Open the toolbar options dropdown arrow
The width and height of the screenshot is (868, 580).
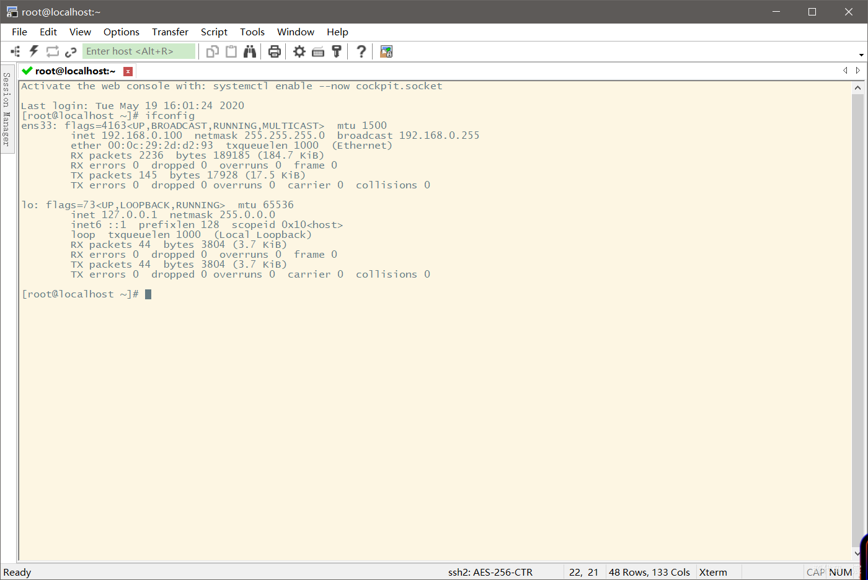click(x=861, y=55)
